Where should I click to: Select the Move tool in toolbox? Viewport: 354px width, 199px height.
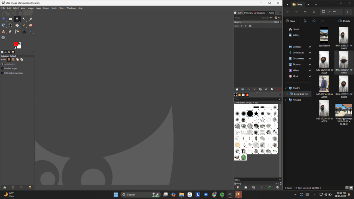click(x=3, y=19)
